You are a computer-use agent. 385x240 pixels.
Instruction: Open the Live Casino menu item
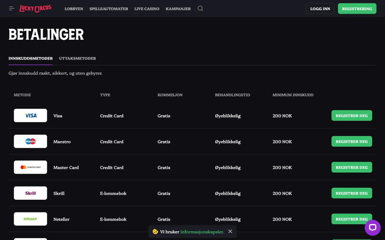147,9
